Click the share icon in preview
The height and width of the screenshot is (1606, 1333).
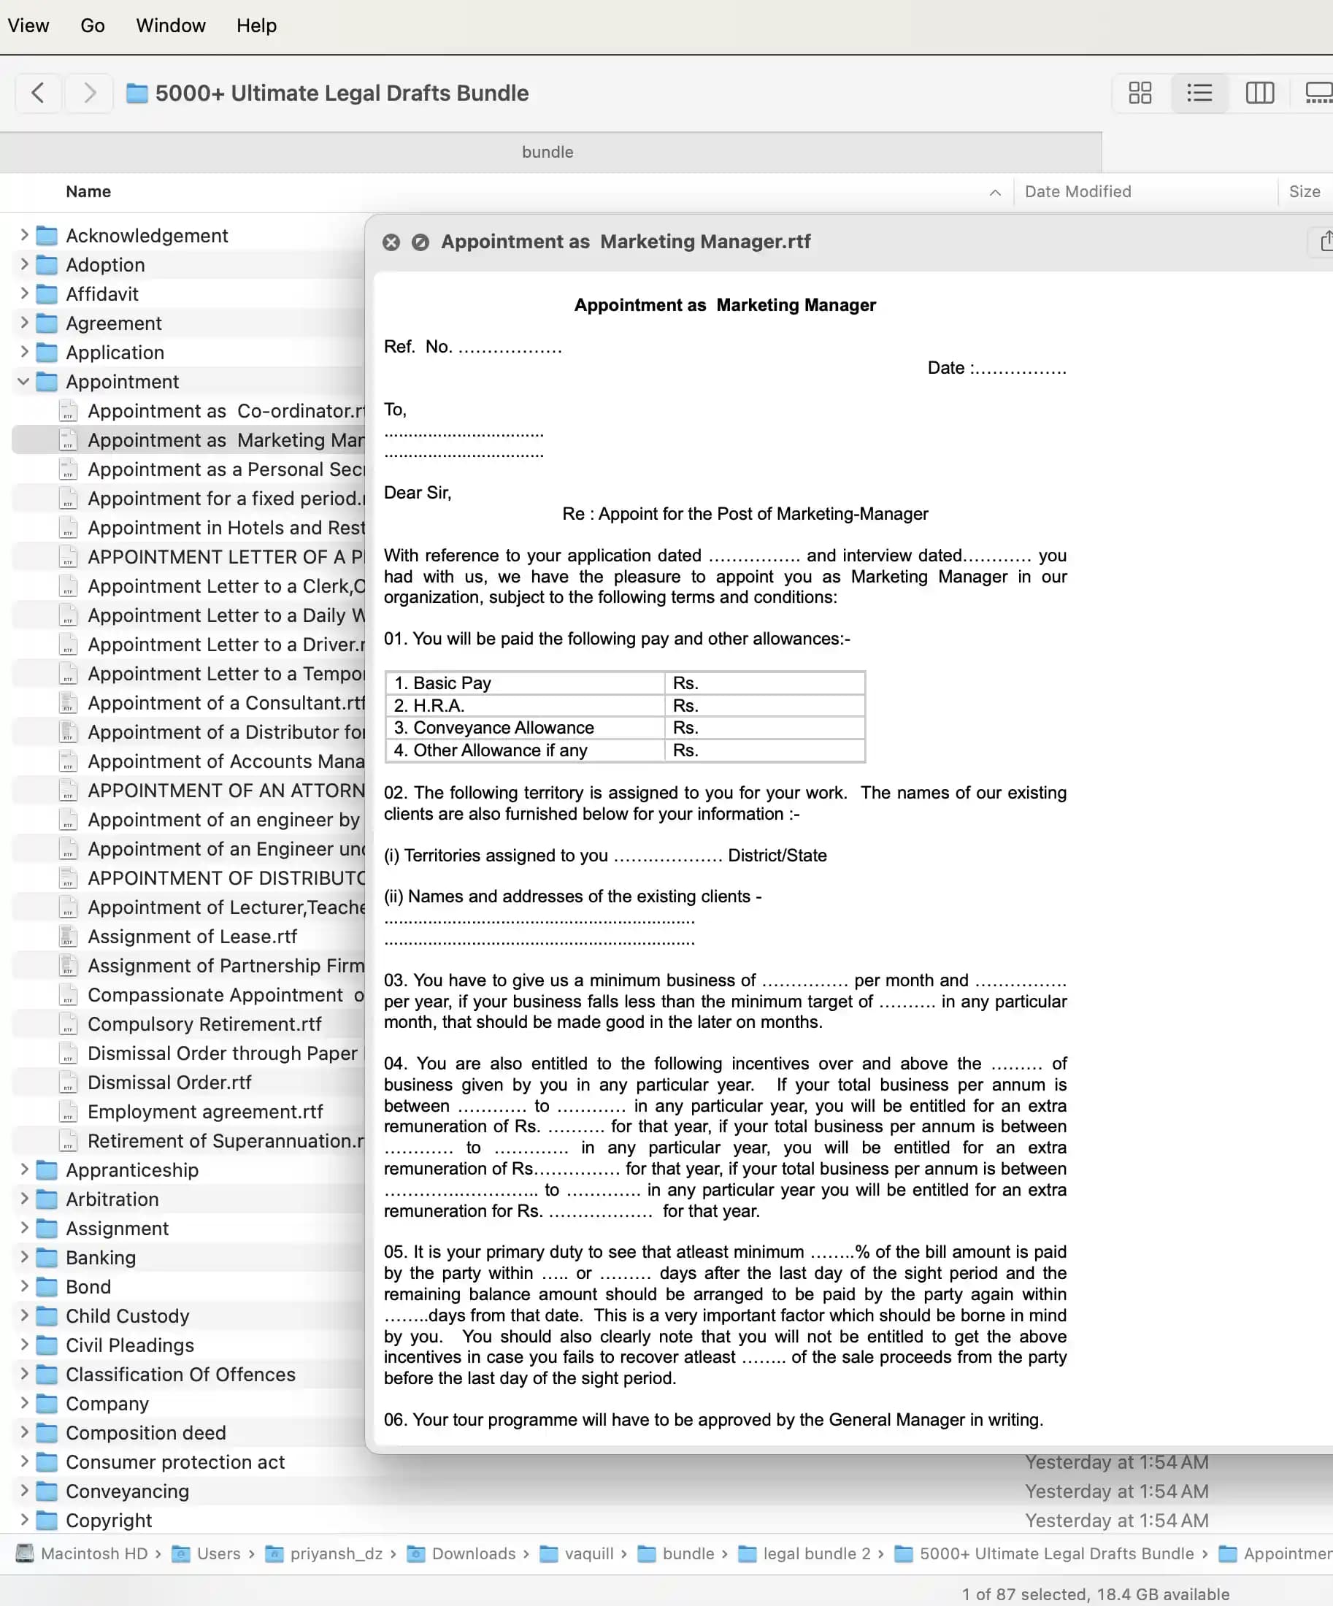tap(1326, 242)
